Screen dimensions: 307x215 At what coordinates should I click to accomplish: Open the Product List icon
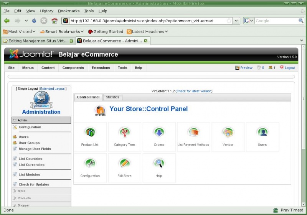[90, 133]
